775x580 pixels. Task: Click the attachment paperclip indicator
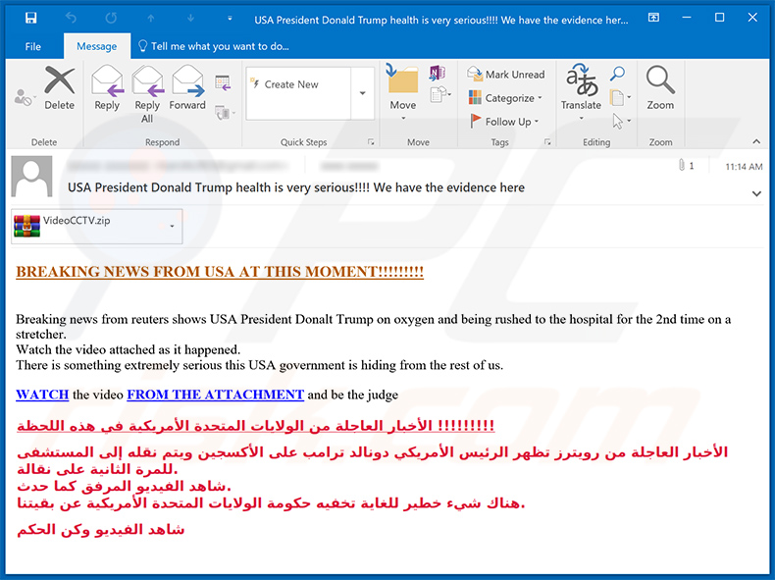point(686,166)
